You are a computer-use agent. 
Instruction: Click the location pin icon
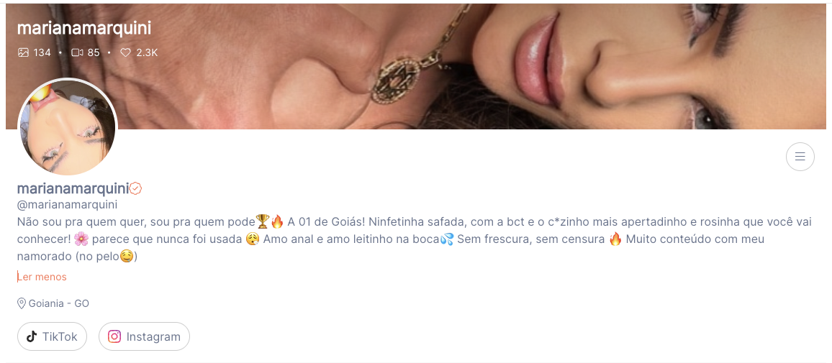(22, 303)
